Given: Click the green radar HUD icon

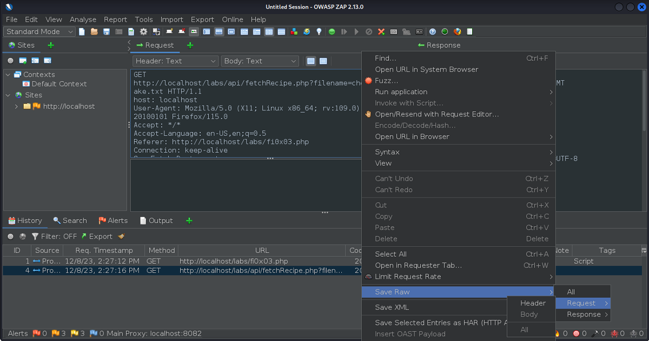Looking at the screenshot, I should pos(445,32).
